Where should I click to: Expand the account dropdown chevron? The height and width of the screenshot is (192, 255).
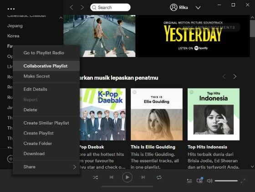(198, 8)
